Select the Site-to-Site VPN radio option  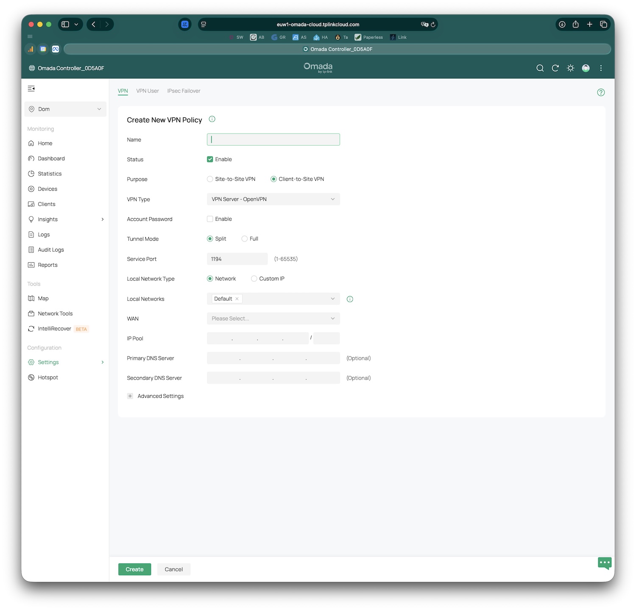click(x=210, y=179)
